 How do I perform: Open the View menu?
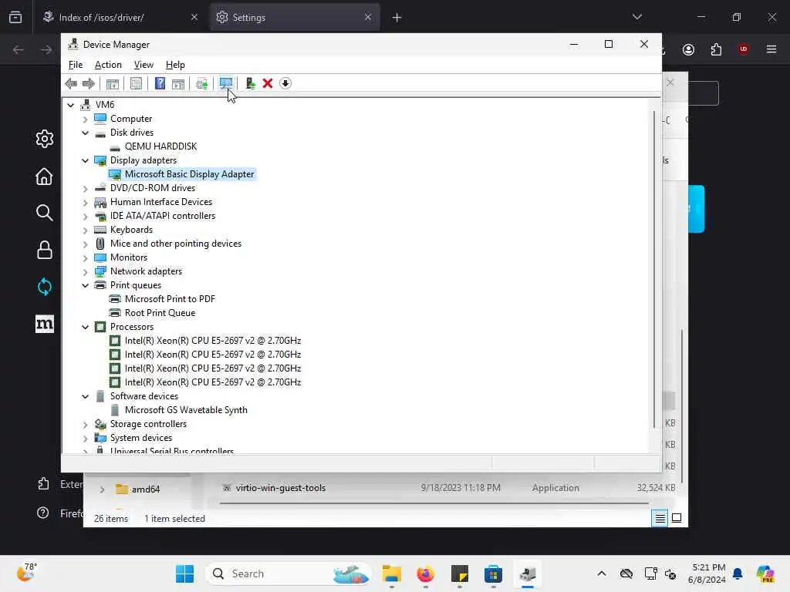143,65
